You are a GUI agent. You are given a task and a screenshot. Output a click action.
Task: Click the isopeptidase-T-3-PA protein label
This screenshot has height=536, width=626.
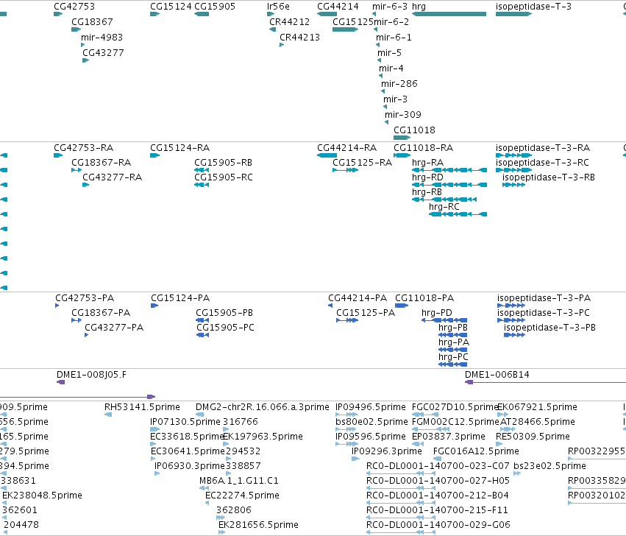point(544,298)
